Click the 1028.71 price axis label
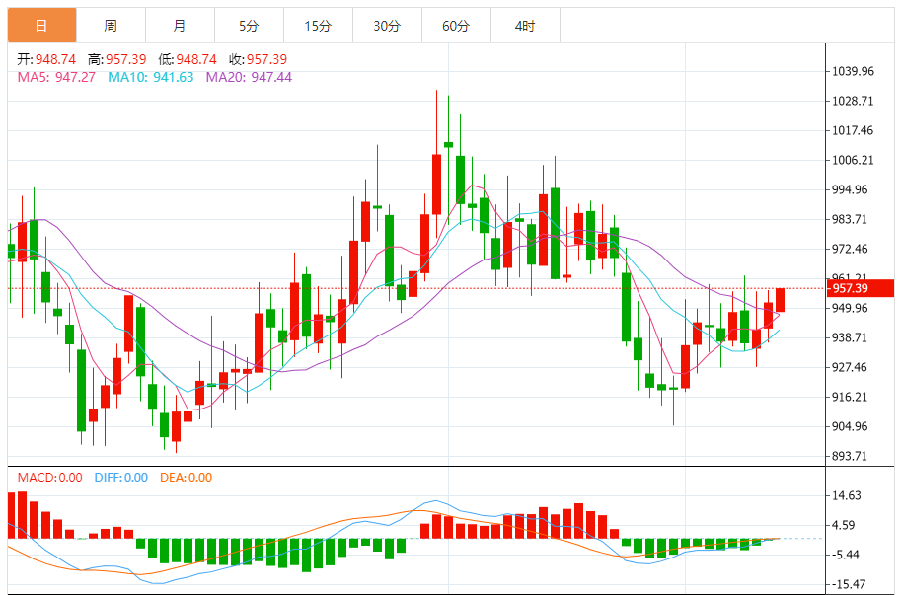Screen dimensions: 902x595 [853, 101]
